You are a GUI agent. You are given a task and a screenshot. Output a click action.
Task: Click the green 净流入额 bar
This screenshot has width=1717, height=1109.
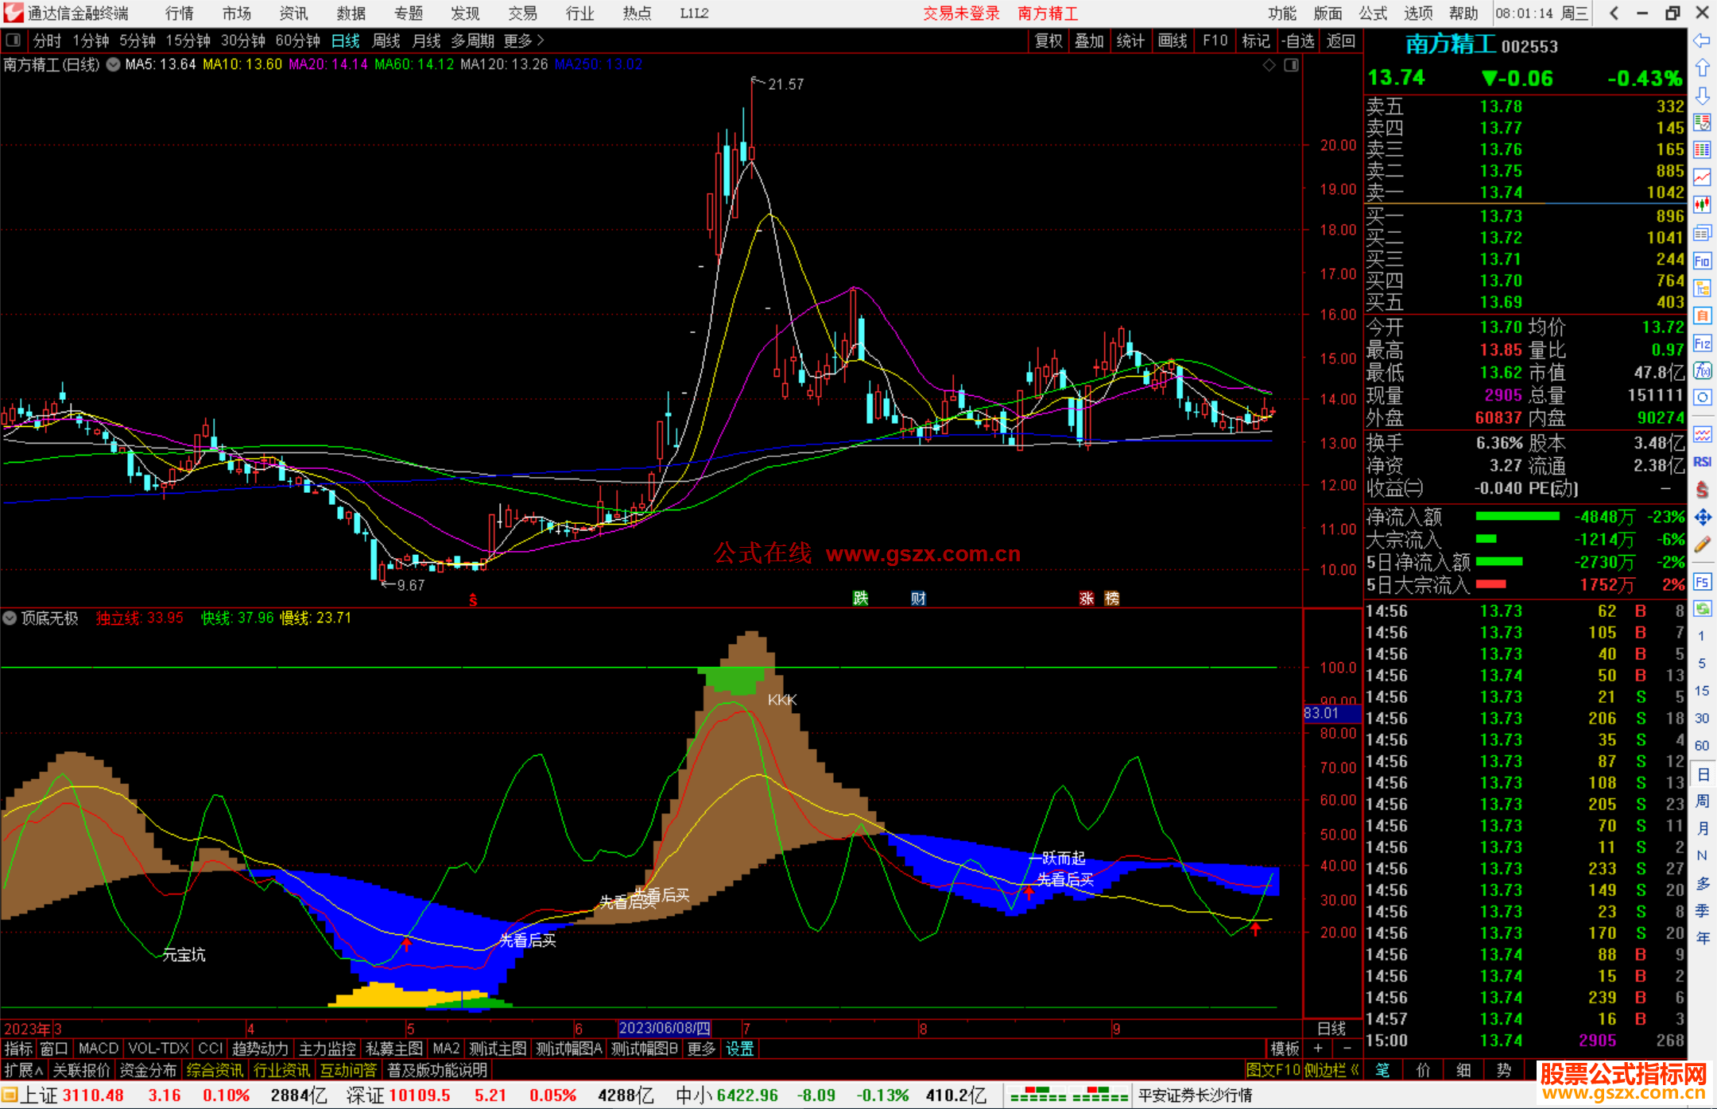click(1517, 517)
